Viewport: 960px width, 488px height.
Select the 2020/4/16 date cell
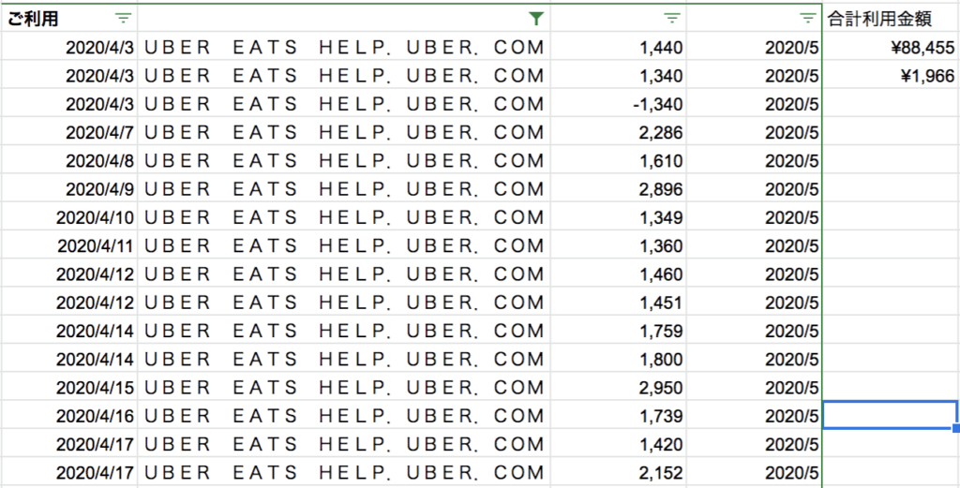97,416
